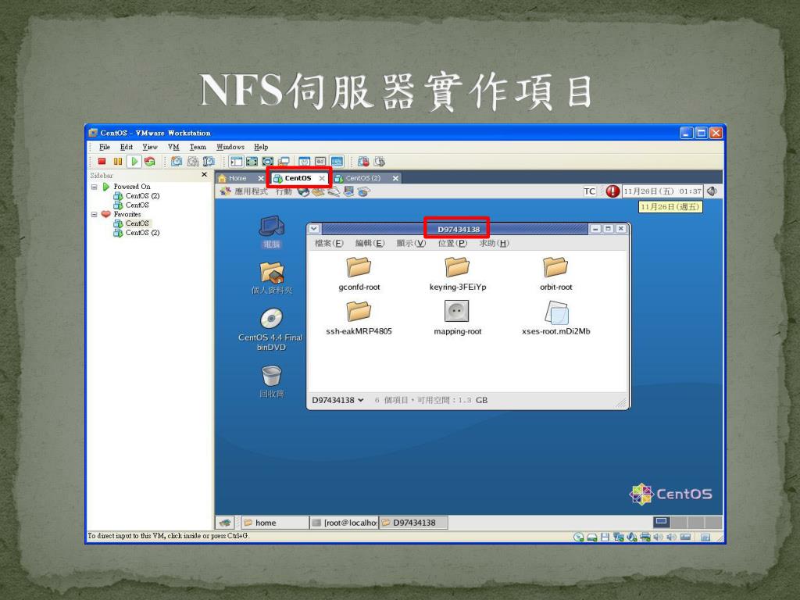Click the TC input method indicator
This screenshot has width=800, height=600.
(589, 191)
